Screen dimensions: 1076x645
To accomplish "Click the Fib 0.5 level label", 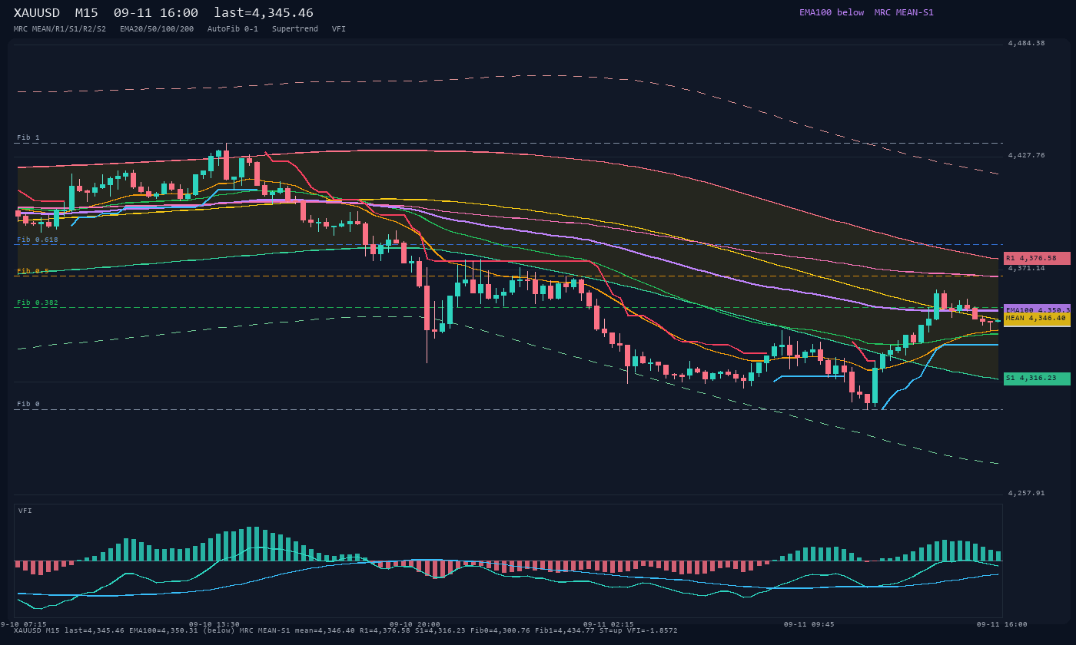I will 33,271.
